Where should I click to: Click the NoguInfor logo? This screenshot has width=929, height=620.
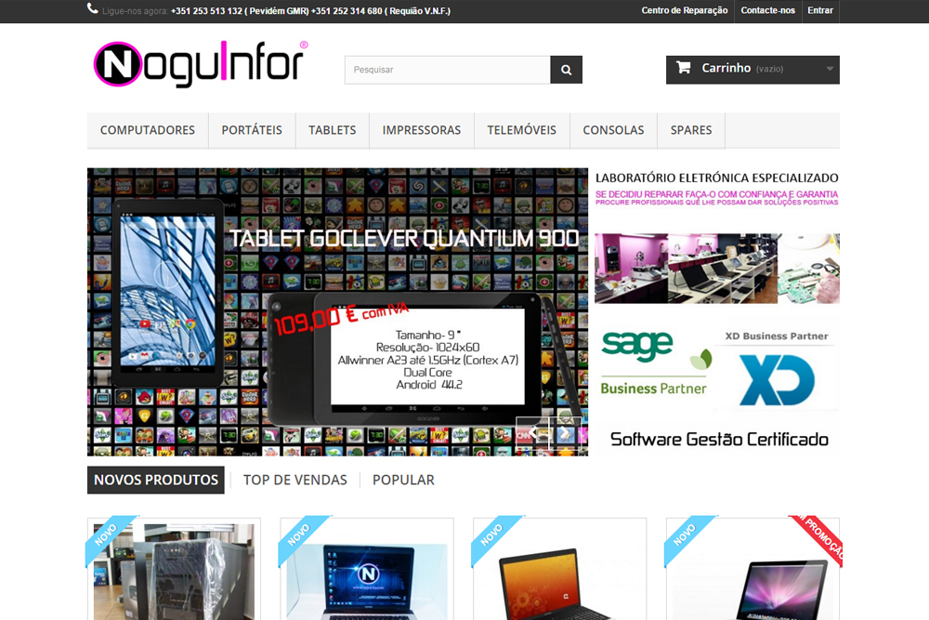coord(201,64)
